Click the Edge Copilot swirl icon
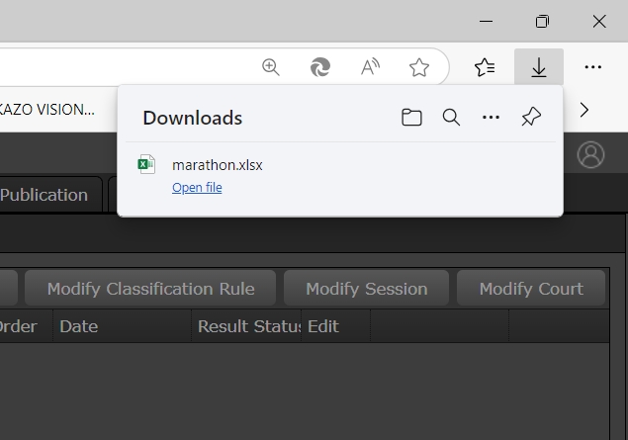 tap(320, 67)
